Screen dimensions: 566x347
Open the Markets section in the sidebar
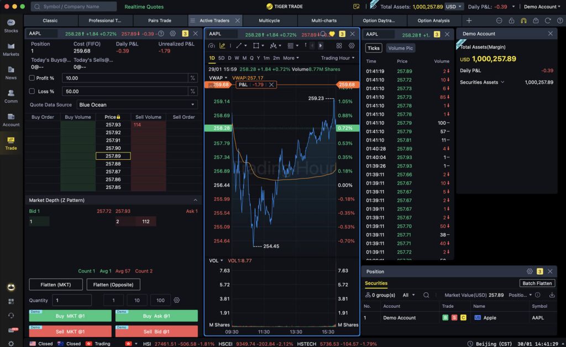click(x=11, y=49)
